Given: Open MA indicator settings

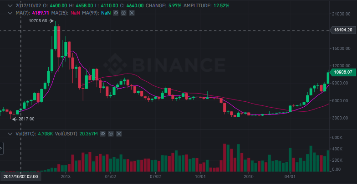Looking at the screenshot, I should [x=123, y=13].
